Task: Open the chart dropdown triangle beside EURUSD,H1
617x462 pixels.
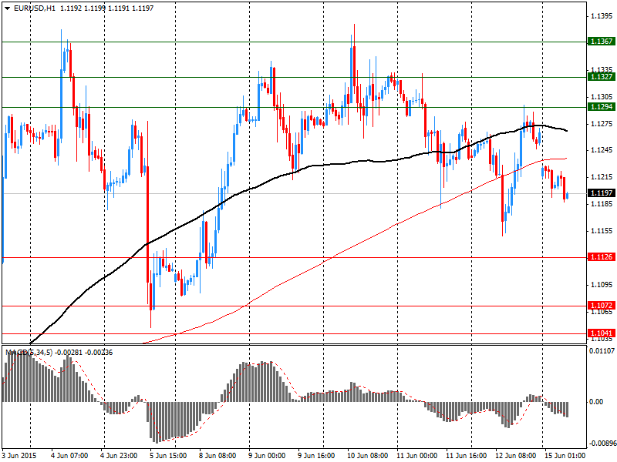Action: pos(8,8)
